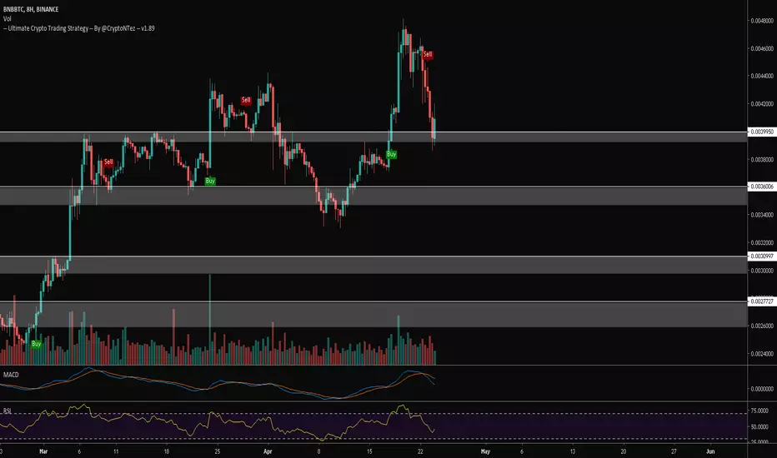Click the BNBBTC, 8H, BINANCE symbol title
Viewport: 777px width, 458px height.
(31, 9)
